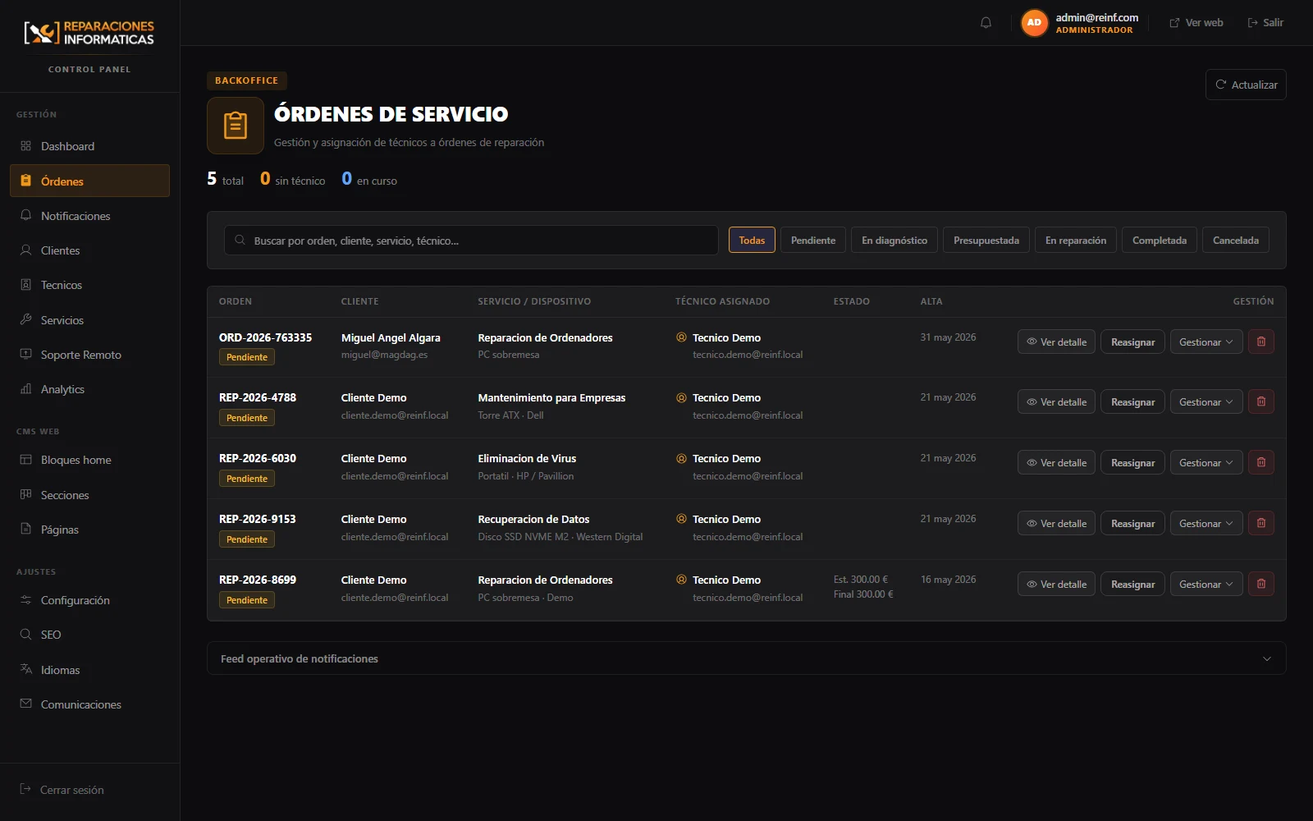Open Bloques home in CMS
The image size is (1313, 821).
pyautogui.click(x=89, y=460)
